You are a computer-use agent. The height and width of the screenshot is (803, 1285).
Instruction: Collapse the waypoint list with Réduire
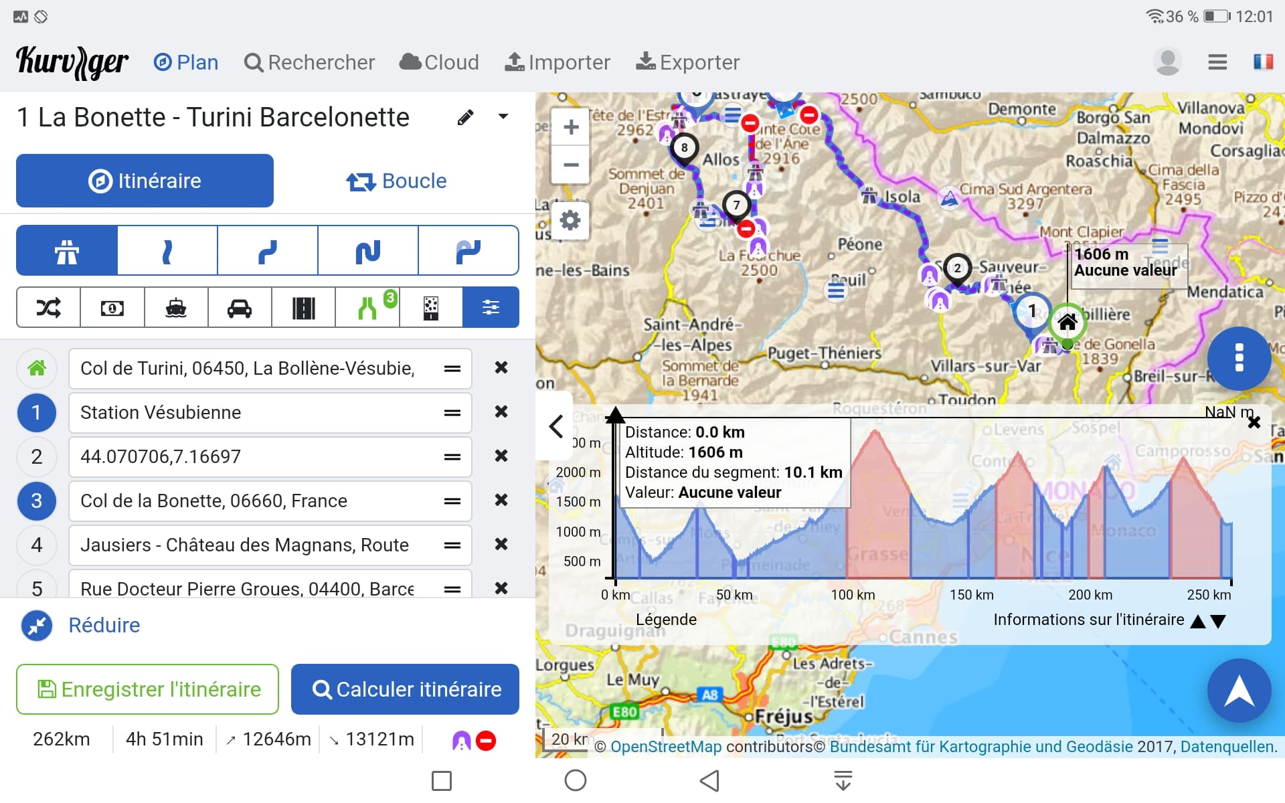click(x=104, y=625)
